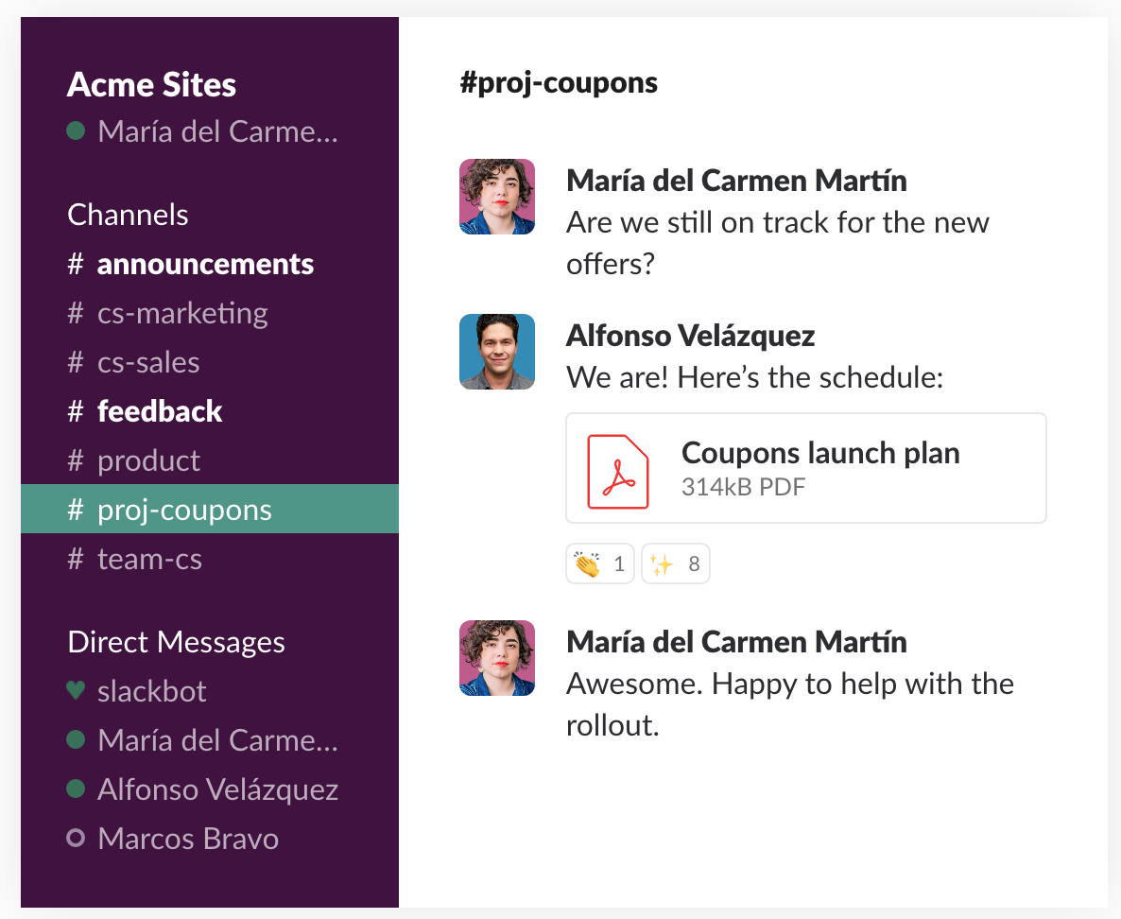Screen dimensions: 1121x919
Task: Collapse the Direct Messages section header
Action: [x=176, y=642]
